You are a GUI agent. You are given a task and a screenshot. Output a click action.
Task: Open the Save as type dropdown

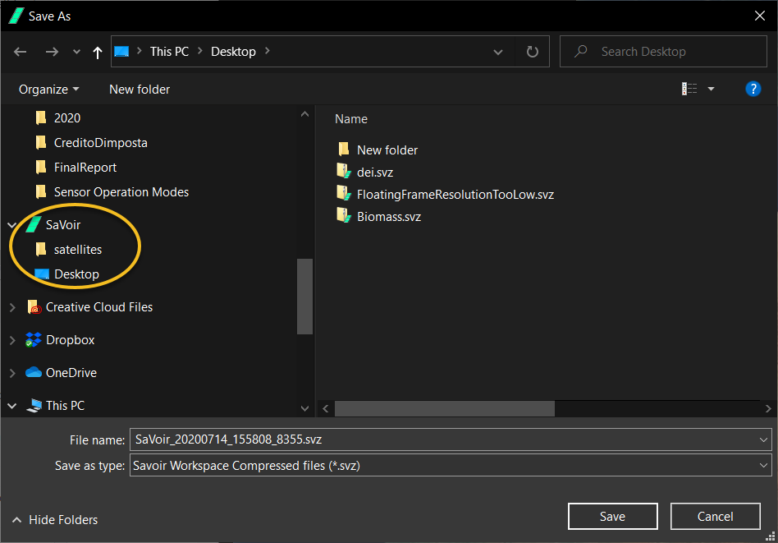coord(450,466)
